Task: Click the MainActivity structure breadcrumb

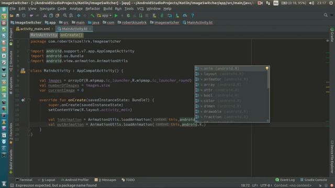Action: click(44, 35)
